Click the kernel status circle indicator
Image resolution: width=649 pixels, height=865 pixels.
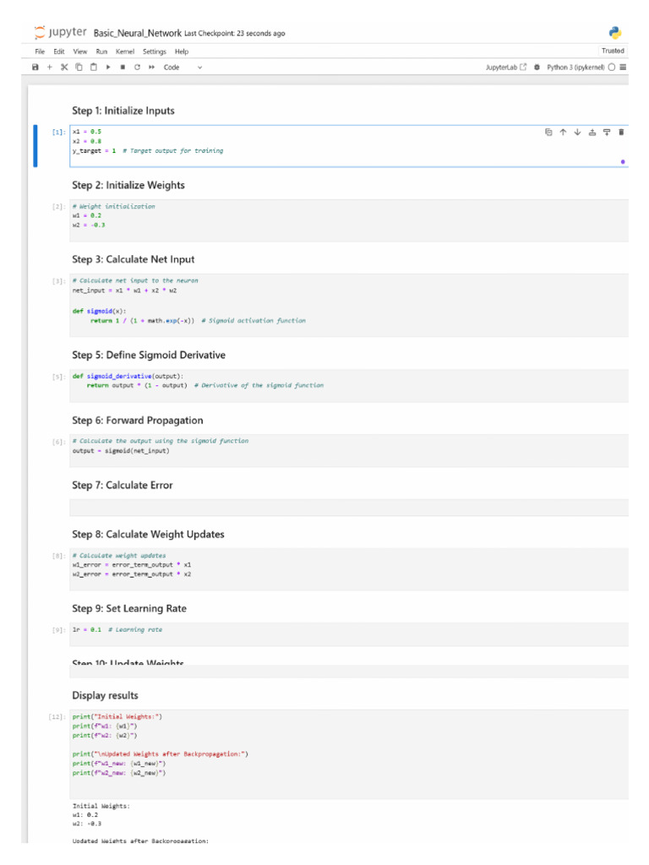(x=612, y=67)
